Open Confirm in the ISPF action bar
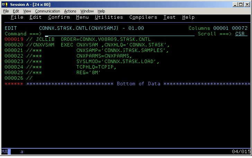The width and height of the screenshot is (252, 158). point(59,17)
